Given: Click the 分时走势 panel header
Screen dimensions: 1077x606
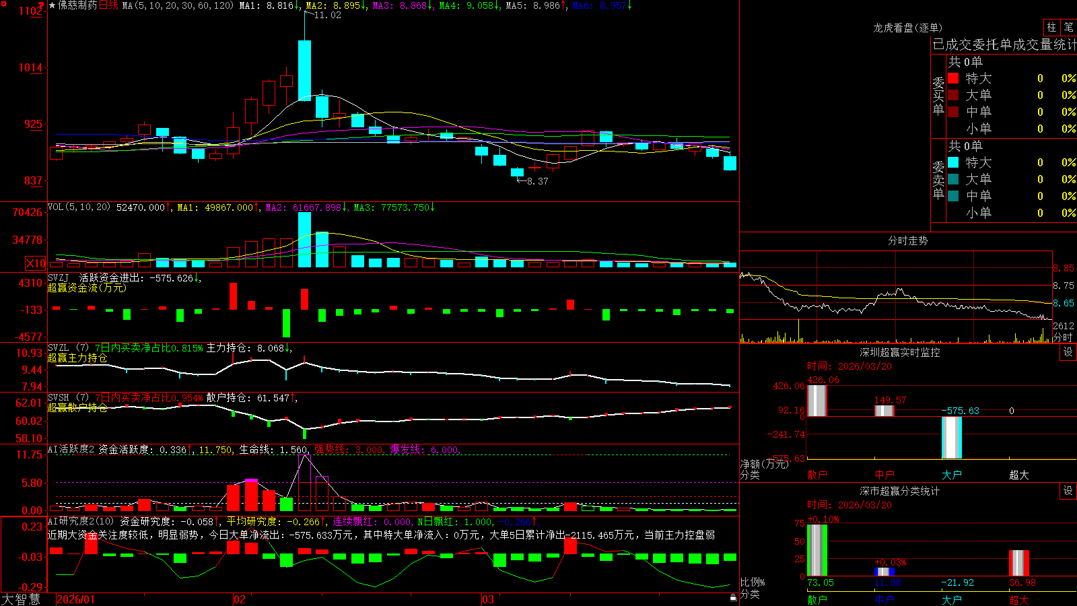Looking at the screenshot, I should pyautogui.click(x=907, y=240).
